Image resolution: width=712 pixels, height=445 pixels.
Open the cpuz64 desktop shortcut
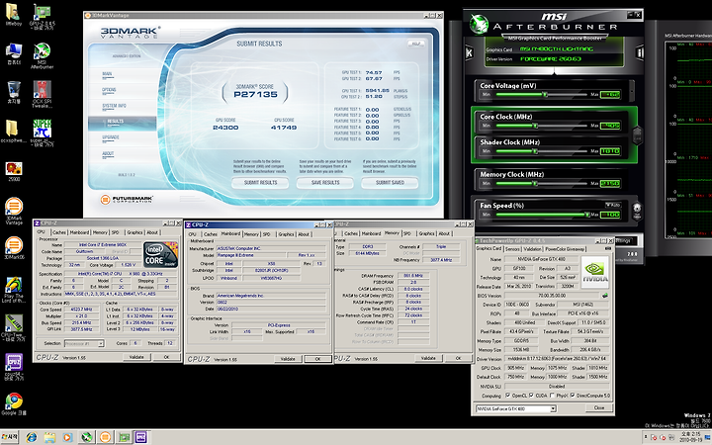14,366
